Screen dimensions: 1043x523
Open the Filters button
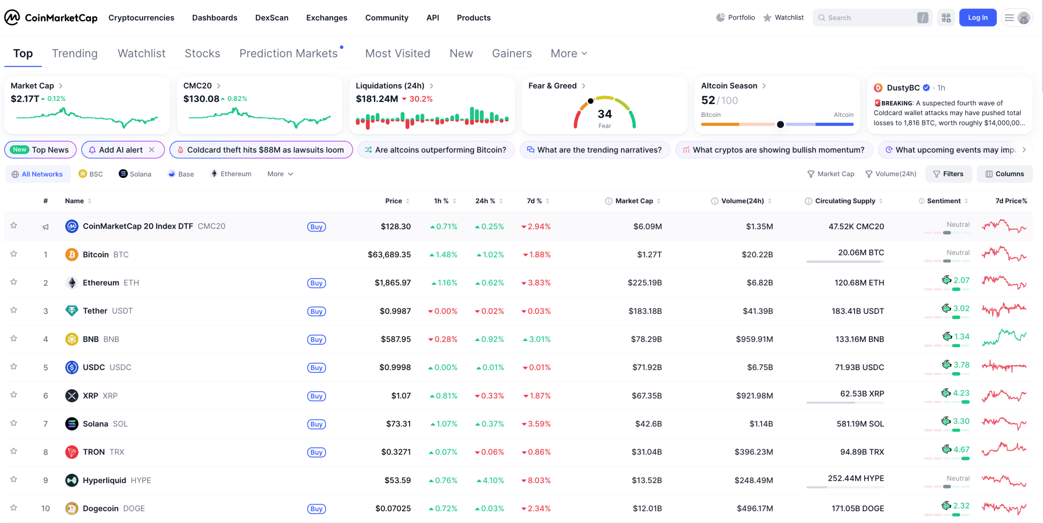948,174
